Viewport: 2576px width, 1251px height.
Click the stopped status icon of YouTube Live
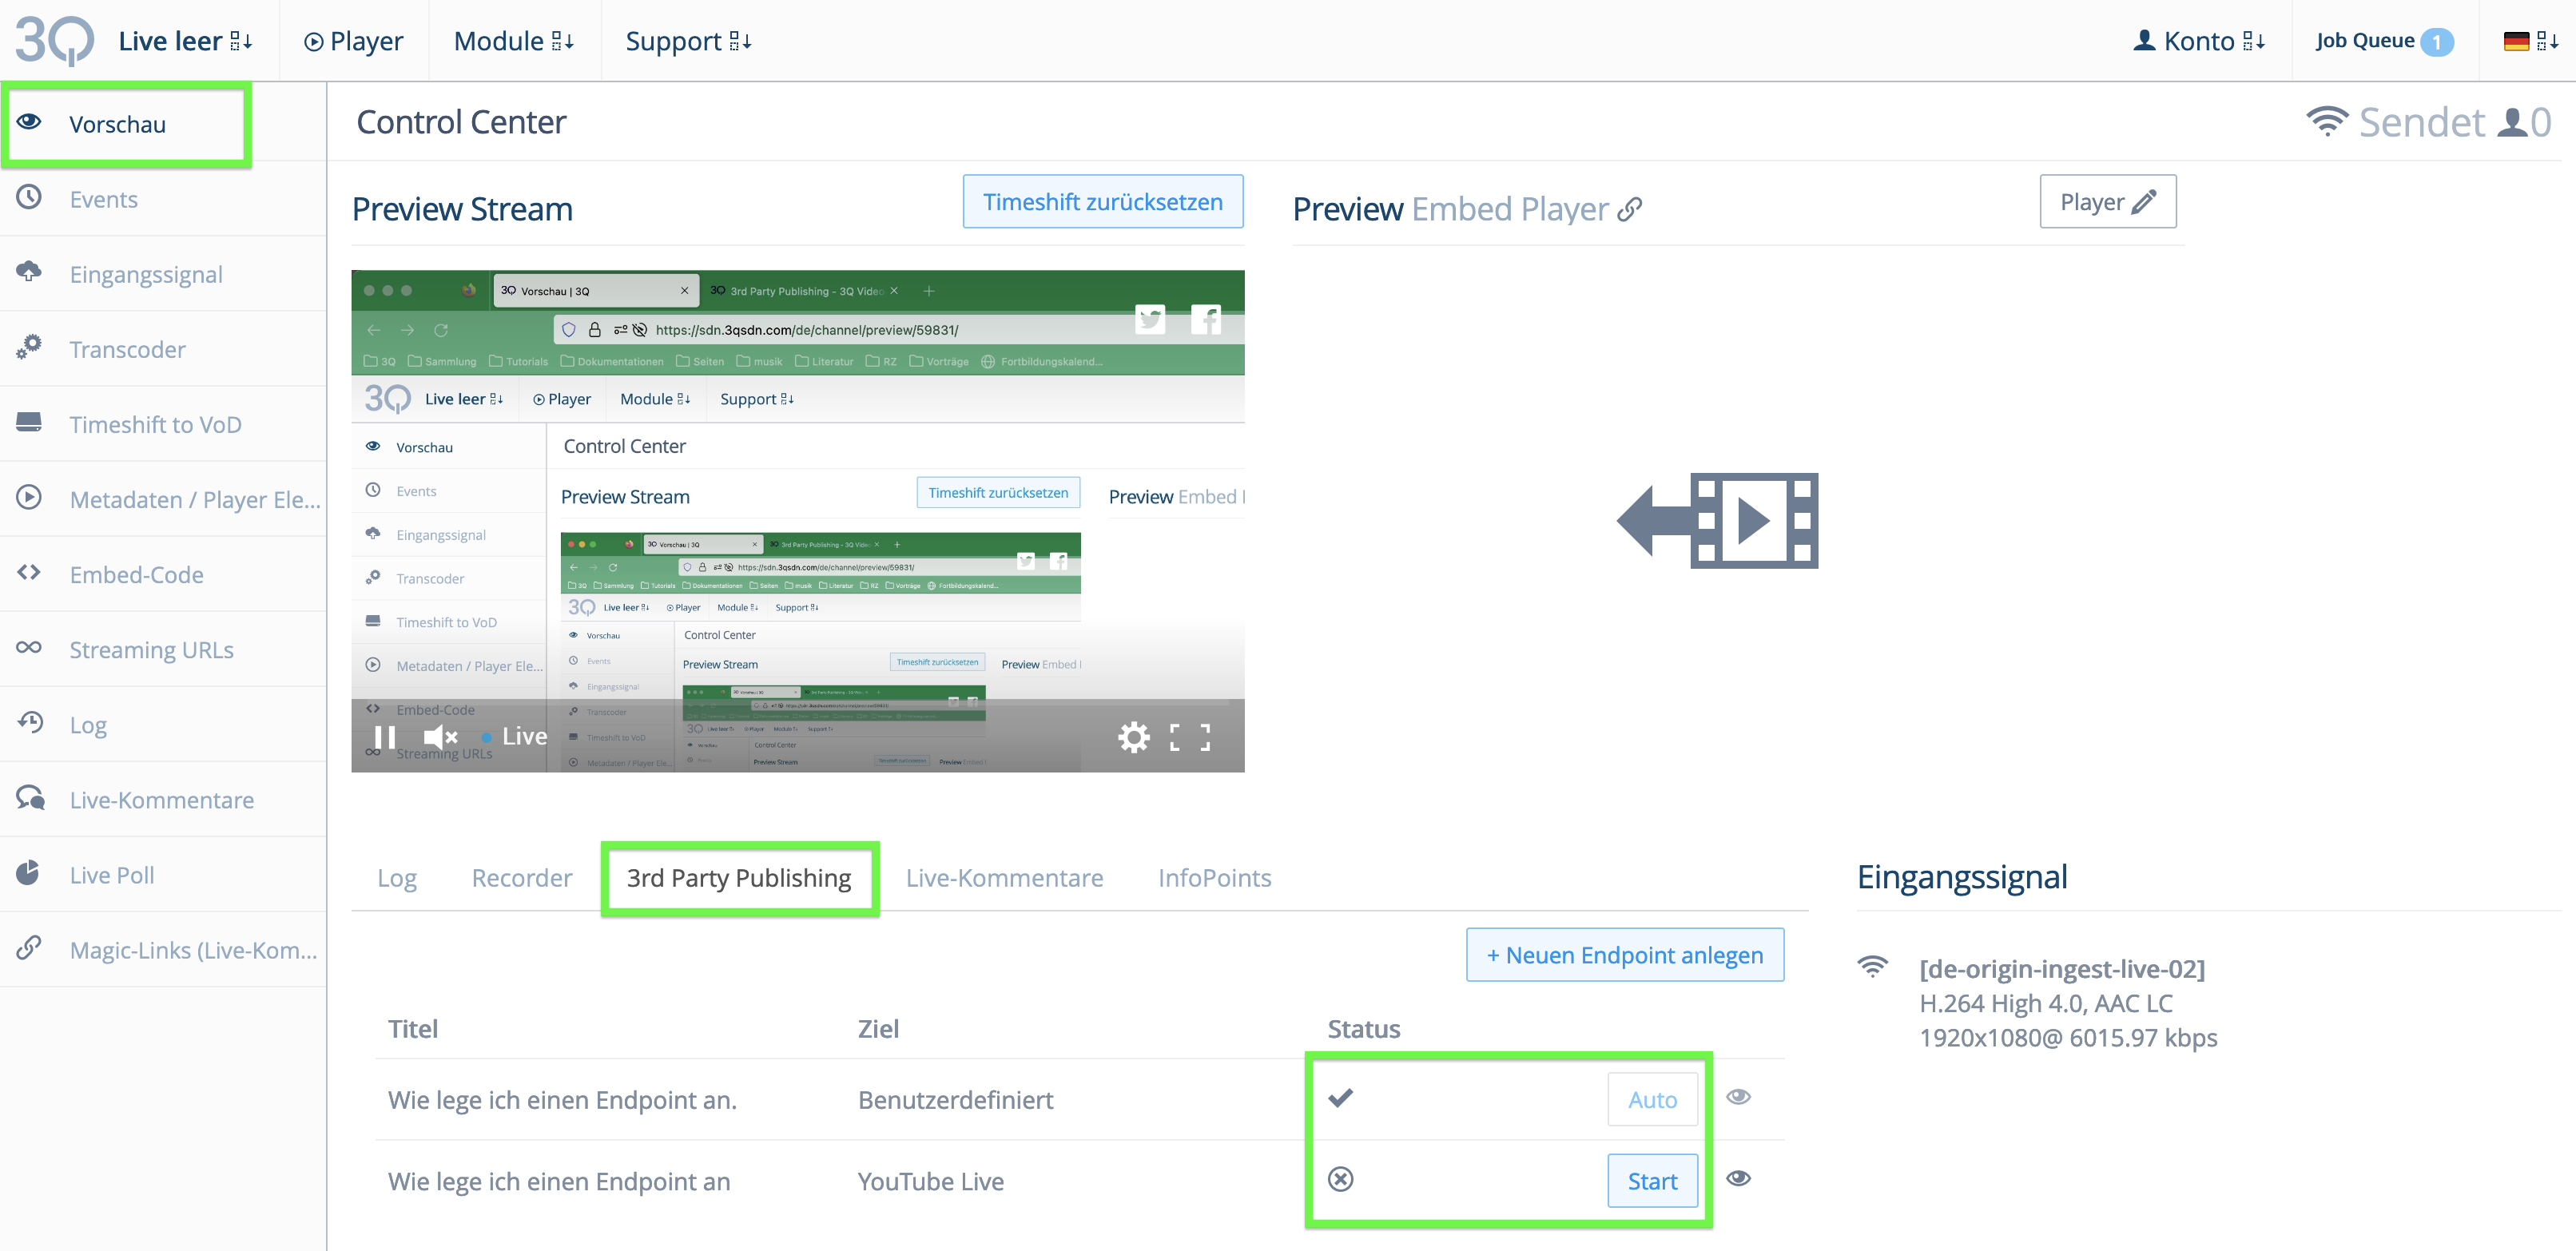pos(1340,1179)
